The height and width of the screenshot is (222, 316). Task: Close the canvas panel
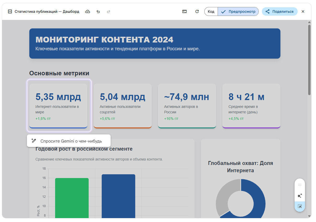click(x=303, y=12)
